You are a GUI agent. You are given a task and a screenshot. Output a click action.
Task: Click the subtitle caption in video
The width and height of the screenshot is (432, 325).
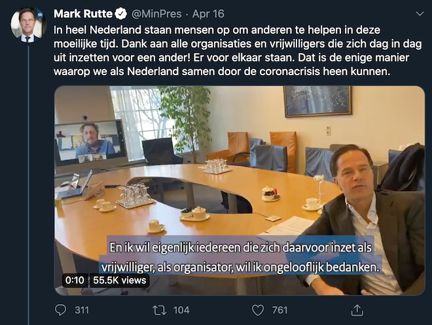pos(240,257)
